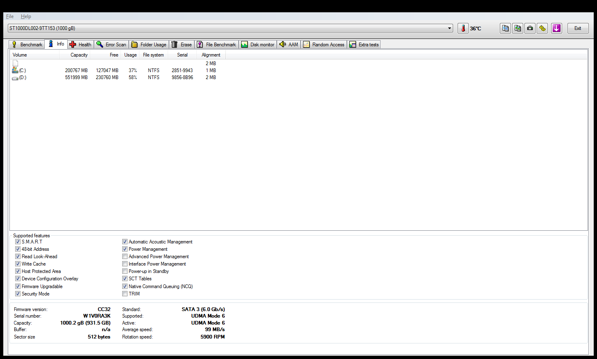Open the File Benchmark tab

click(216, 45)
